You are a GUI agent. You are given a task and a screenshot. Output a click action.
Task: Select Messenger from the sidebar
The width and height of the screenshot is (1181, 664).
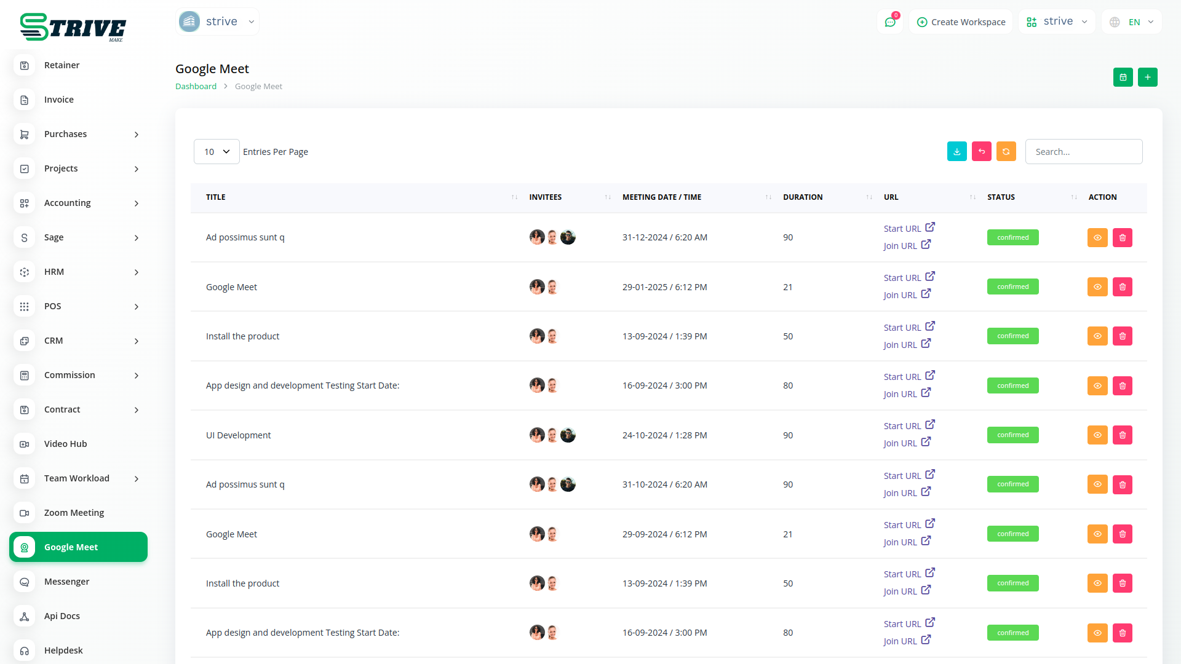pos(66,582)
